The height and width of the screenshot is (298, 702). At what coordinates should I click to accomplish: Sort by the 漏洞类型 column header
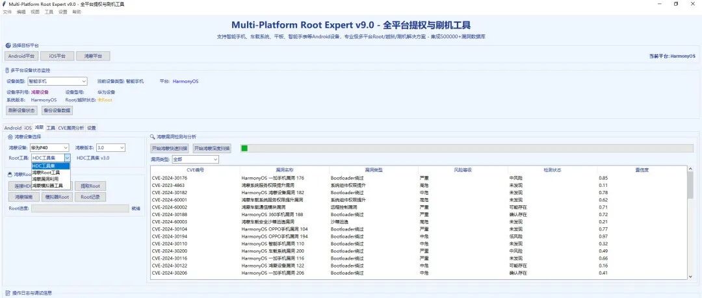[374, 170]
